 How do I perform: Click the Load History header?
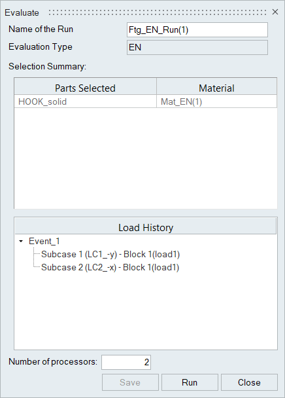pos(146,227)
